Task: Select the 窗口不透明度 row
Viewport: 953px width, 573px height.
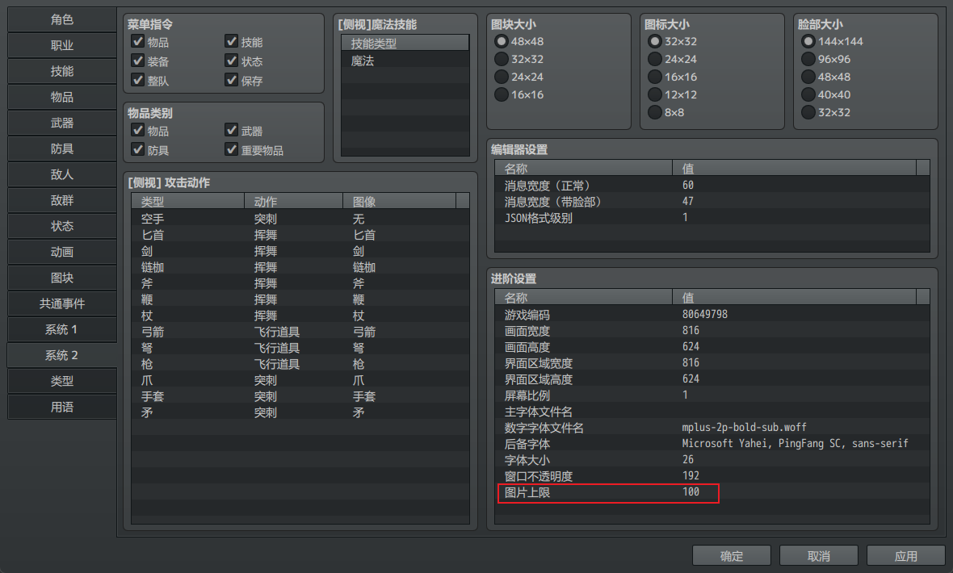Action: (x=712, y=476)
